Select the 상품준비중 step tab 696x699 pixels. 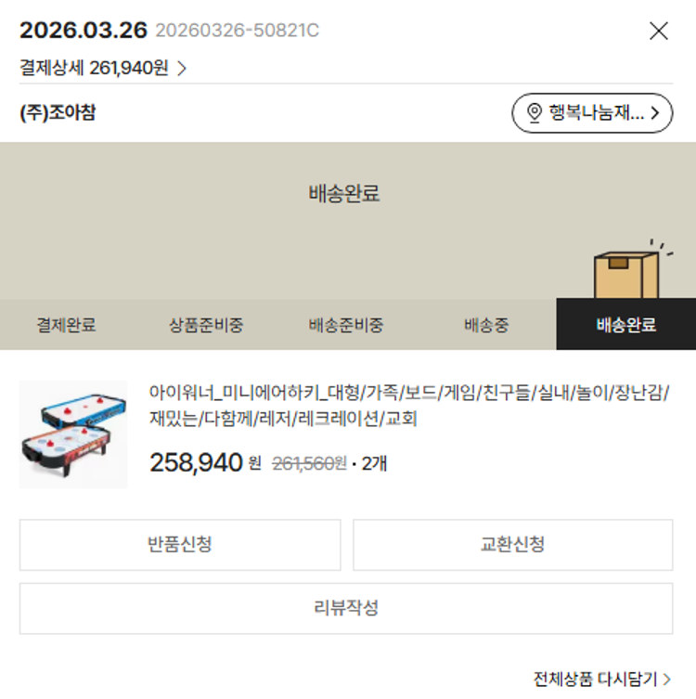(206, 325)
